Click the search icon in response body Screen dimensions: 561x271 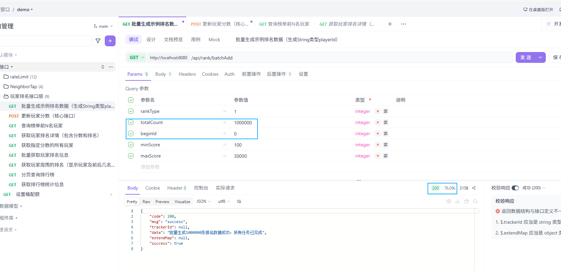[475, 201]
